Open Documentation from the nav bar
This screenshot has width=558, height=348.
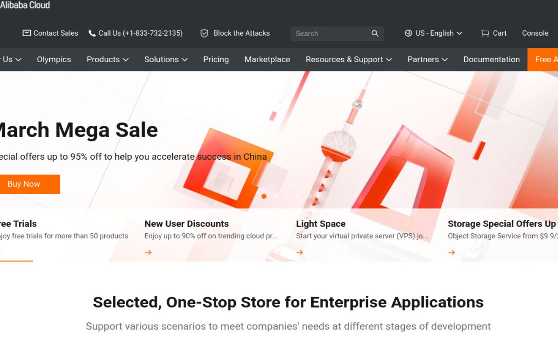[x=492, y=60]
